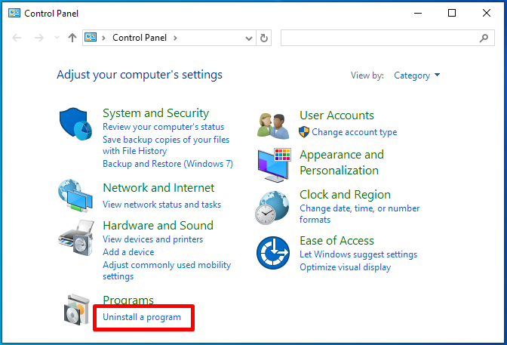
Task: Focus the Search Control Panel box
Action: coord(387,38)
